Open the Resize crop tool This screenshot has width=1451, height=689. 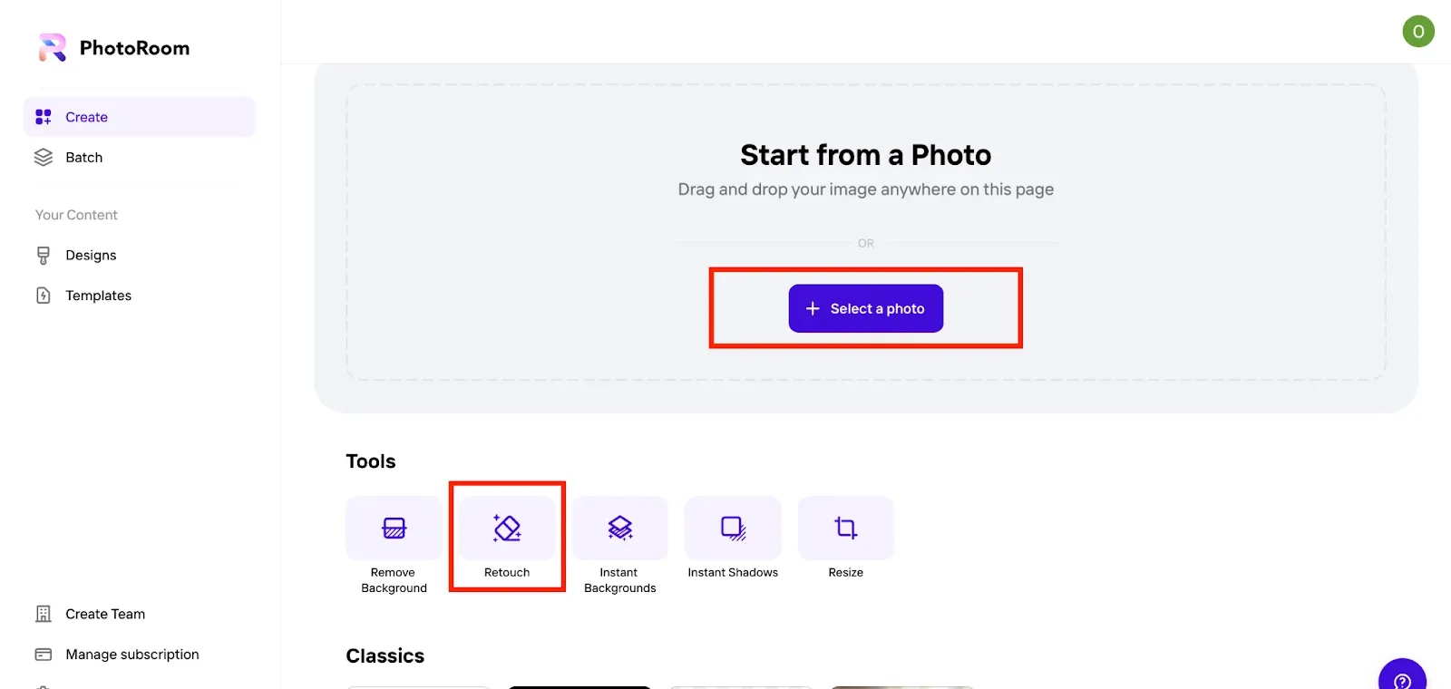point(846,528)
